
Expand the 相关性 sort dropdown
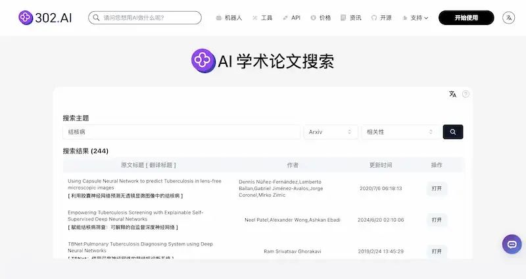coord(400,132)
